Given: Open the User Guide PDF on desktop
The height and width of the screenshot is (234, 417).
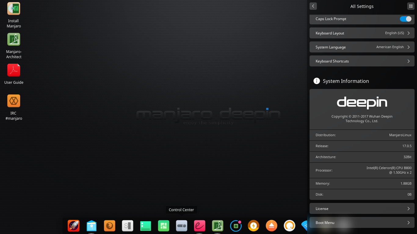Looking at the screenshot, I should tap(13, 70).
